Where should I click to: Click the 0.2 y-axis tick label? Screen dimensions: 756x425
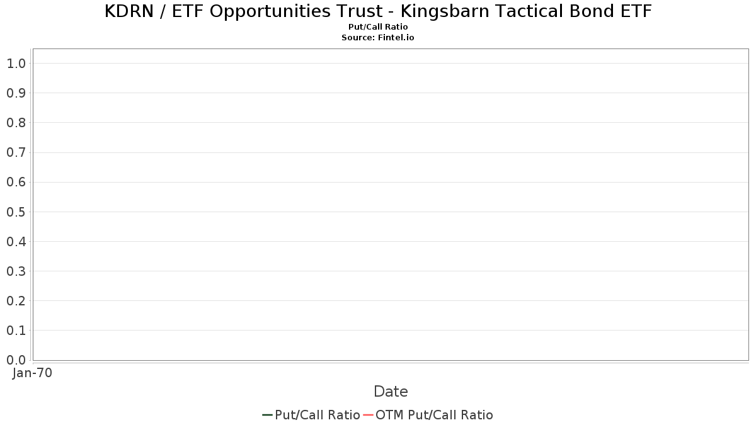pyautogui.click(x=16, y=301)
